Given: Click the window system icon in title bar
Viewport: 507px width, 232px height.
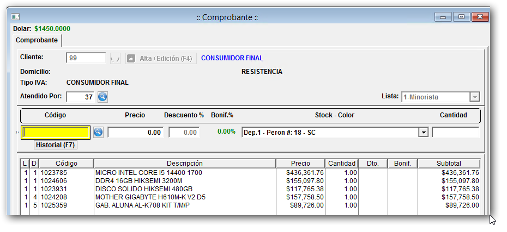Looking at the screenshot, I should 16,17.
